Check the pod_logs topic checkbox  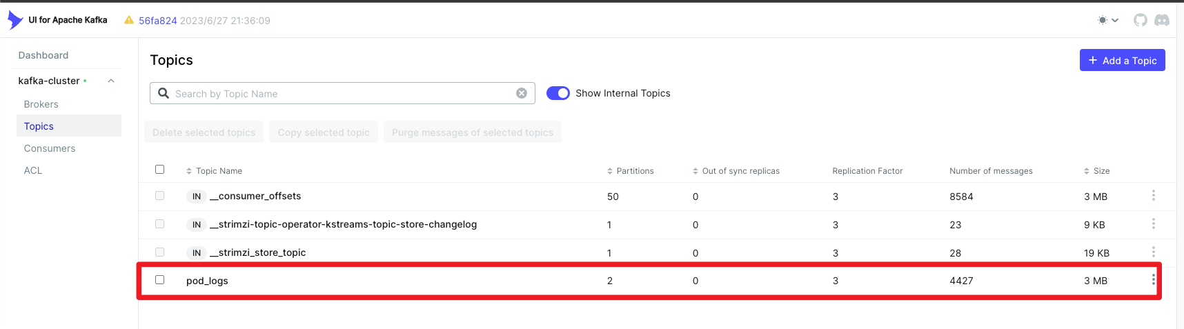click(x=160, y=279)
